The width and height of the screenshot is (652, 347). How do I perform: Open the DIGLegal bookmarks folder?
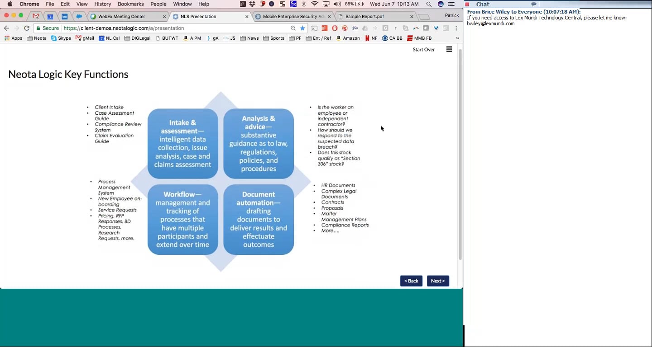pos(137,38)
